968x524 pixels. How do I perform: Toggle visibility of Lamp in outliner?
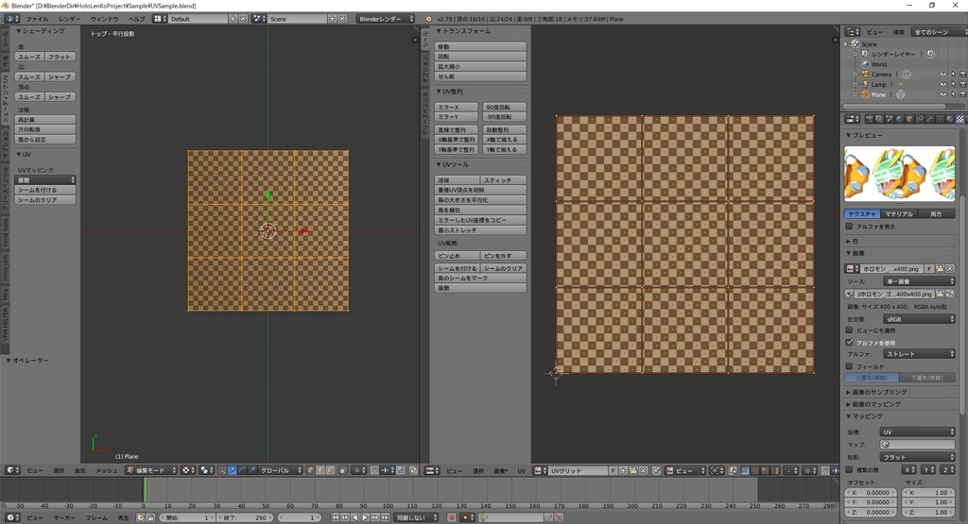[x=943, y=84]
